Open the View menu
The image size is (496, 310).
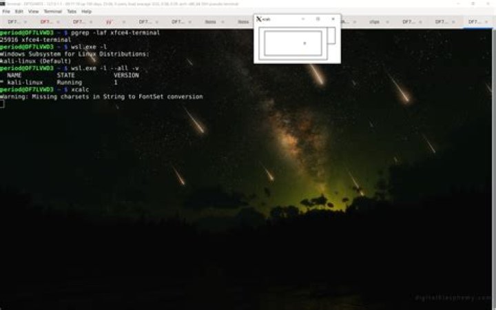point(33,12)
